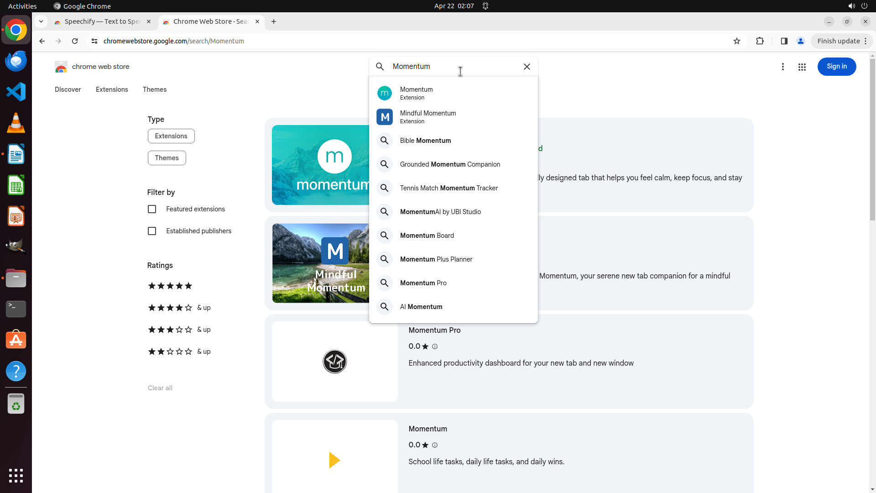The image size is (876, 493).
Task: Bookmark this page with star icon
Action: tap(736, 41)
